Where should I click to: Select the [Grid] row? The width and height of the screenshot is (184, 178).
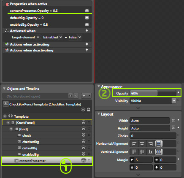click(47, 129)
